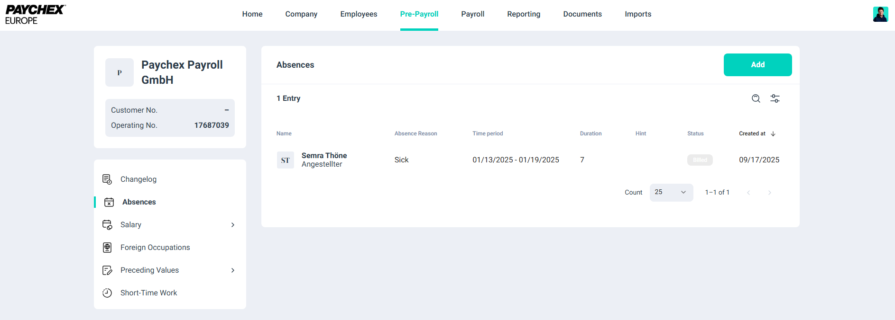The width and height of the screenshot is (895, 320).
Task: Expand the Preceding Values chevron
Action: point(233,270)
